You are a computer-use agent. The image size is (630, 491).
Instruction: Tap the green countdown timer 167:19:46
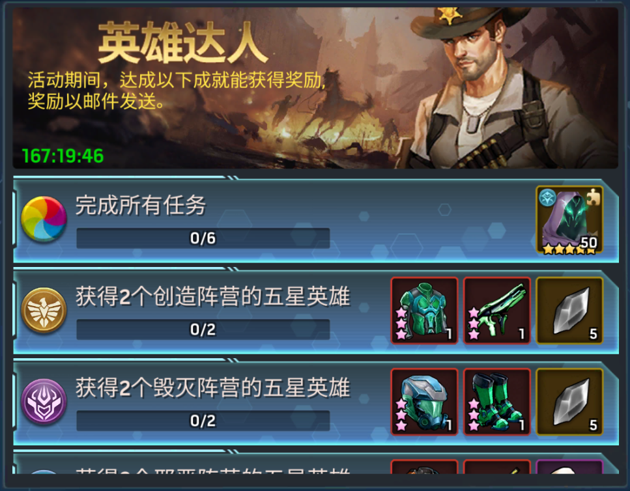63,156
